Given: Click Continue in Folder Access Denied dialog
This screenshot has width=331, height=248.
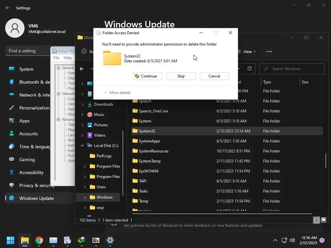Looking at the screenshot, I should [148, 76].
